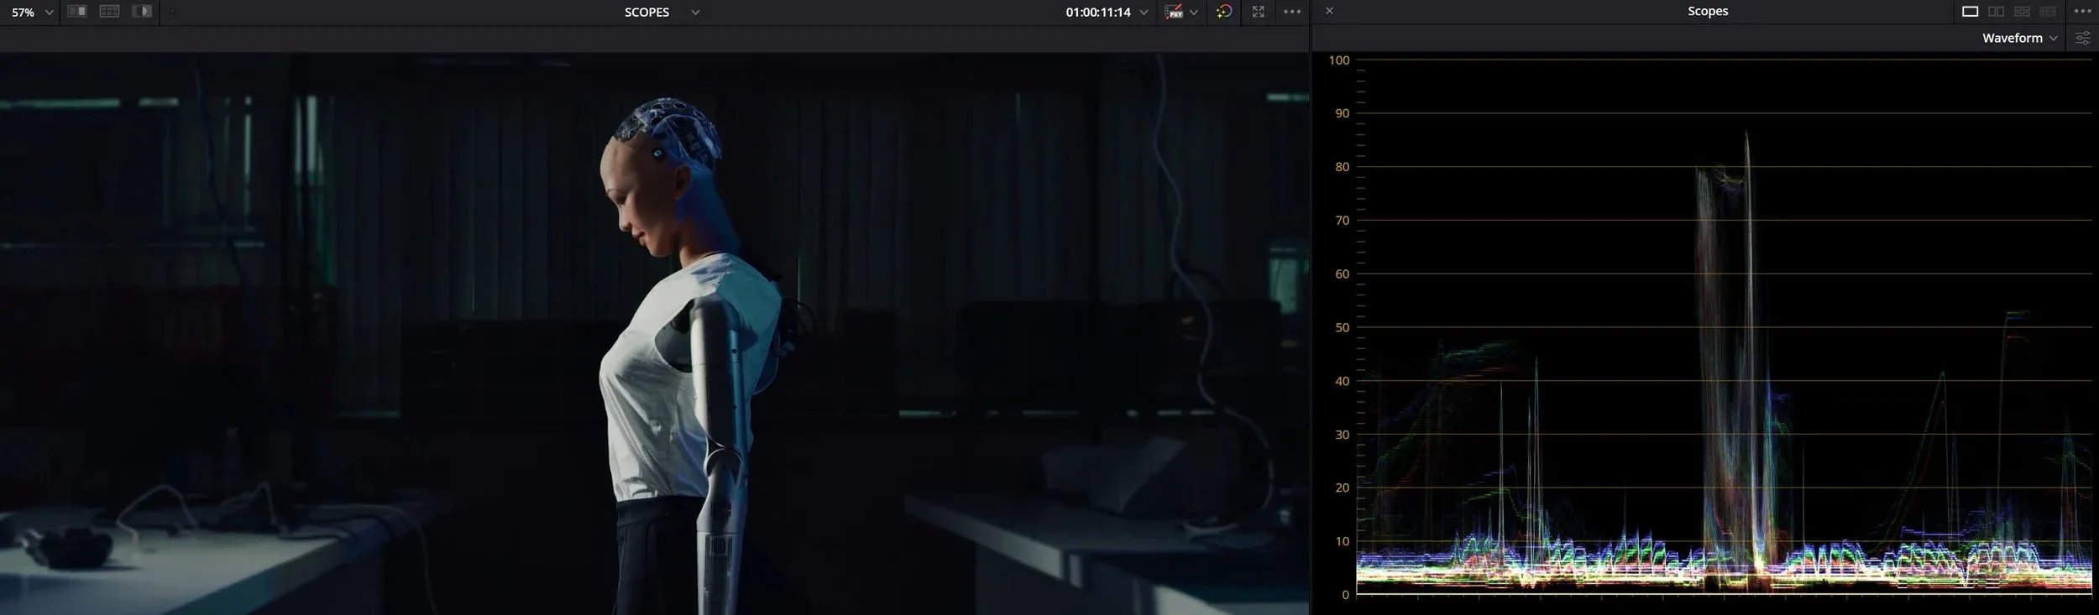Toggle the highlight viewer mode
The image size is (2099, 615).
coord(142,12)
